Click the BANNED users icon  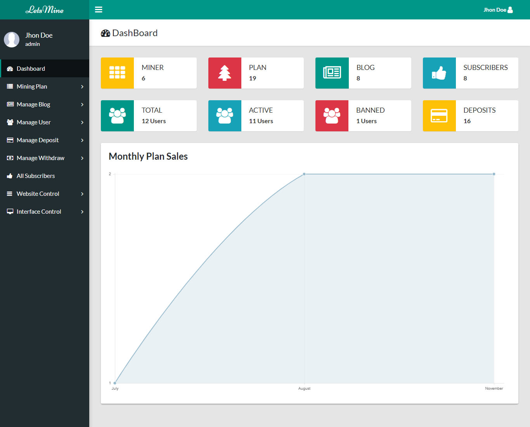[332, 116]
